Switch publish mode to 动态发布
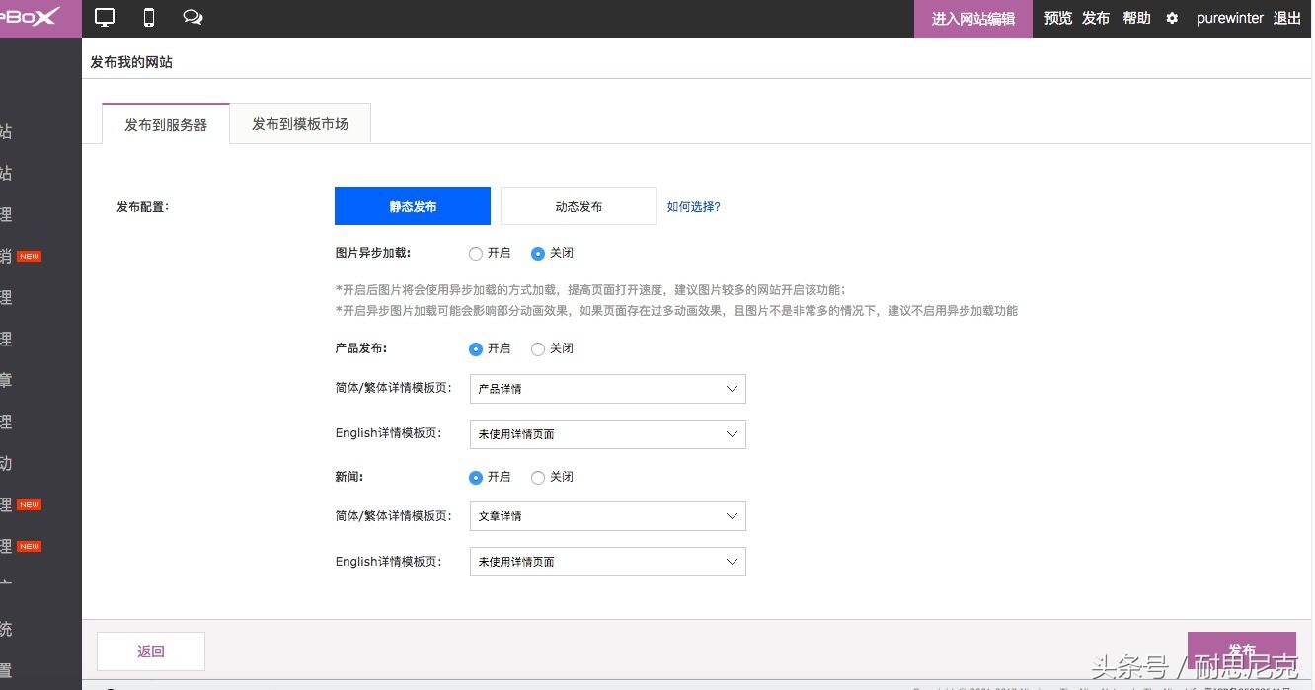This screenshot has width=1315, height=690. point(578,205)
